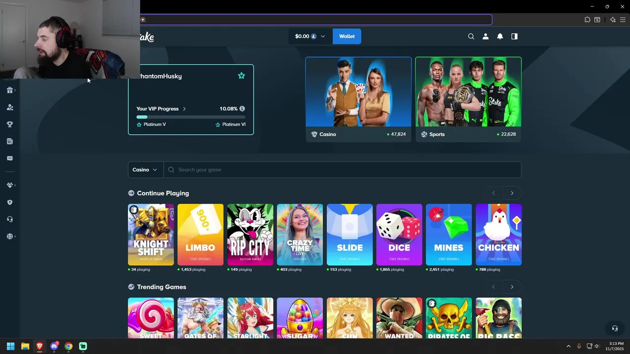The height and width of the screenshot is (354, 630).
Task: Toggle the chat side panel icon
Action: 514,36
